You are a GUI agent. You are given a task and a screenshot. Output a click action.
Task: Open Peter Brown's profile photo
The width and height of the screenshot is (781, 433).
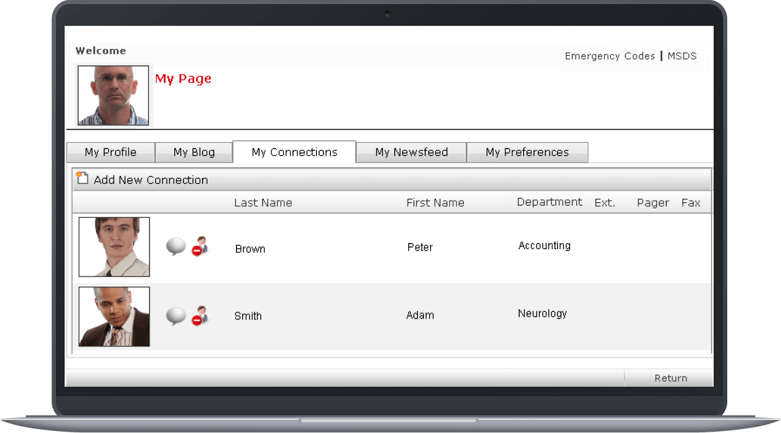114,246
